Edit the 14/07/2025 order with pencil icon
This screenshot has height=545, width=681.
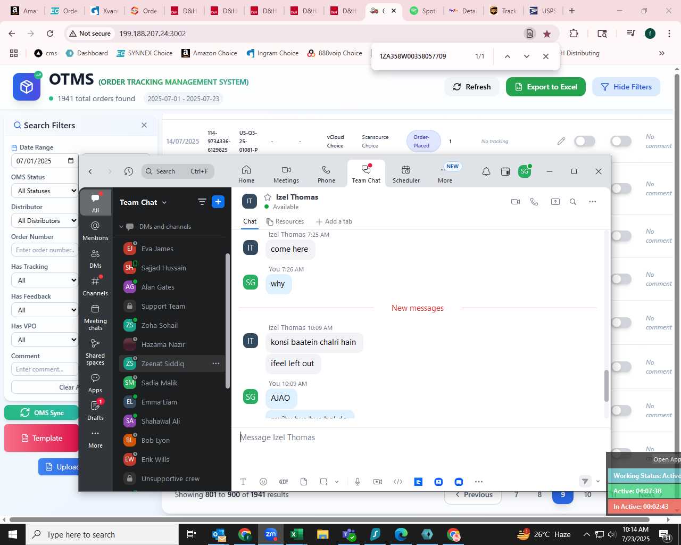pos(561,141)
